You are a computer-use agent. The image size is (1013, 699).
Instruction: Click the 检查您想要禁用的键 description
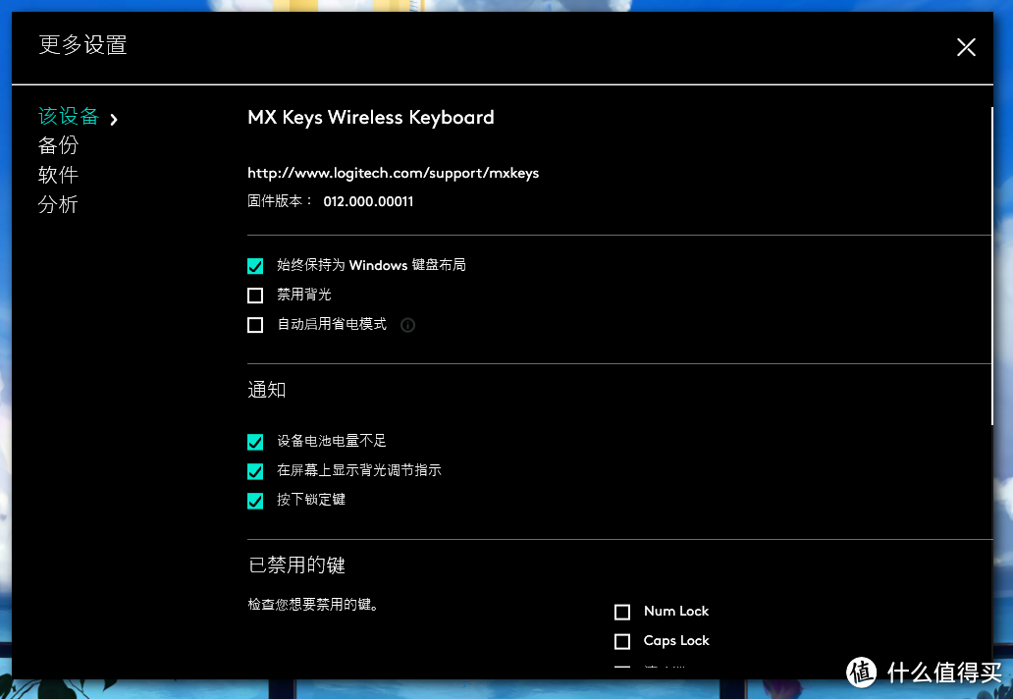pos(313,605)
